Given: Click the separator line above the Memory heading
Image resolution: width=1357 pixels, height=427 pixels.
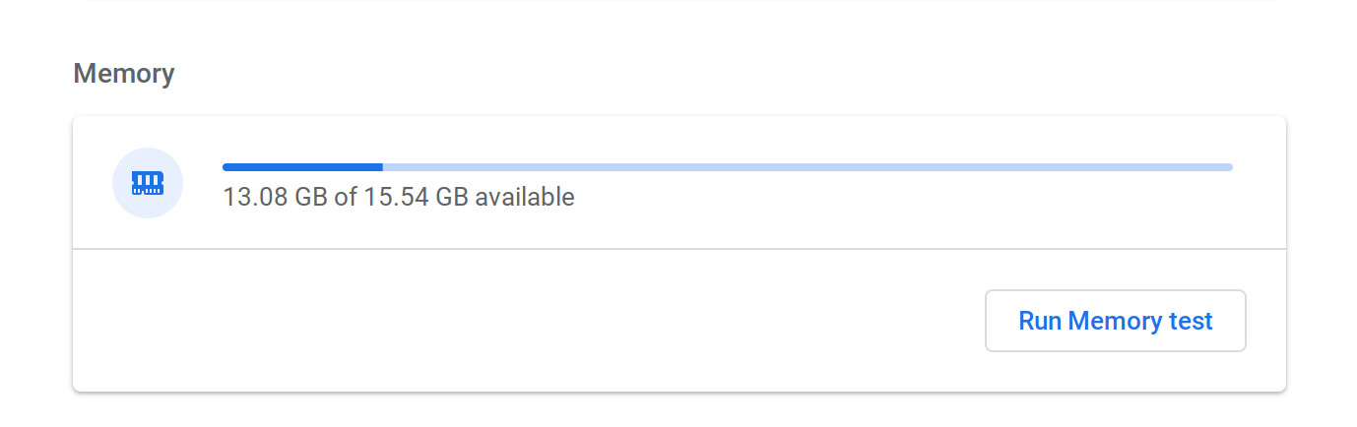Looking at the screenshot, I should tap(679, 1).
